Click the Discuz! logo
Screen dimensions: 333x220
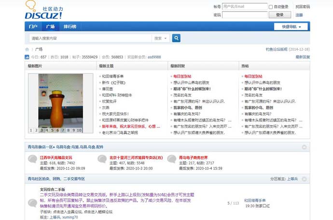point(44,10)
